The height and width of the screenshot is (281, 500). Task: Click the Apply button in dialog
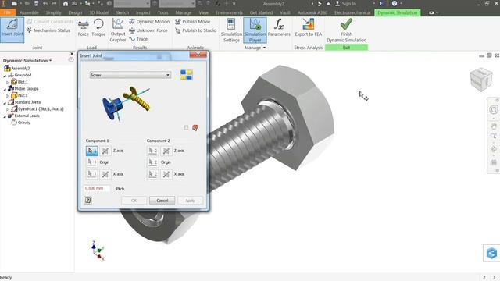click(190, 201)
